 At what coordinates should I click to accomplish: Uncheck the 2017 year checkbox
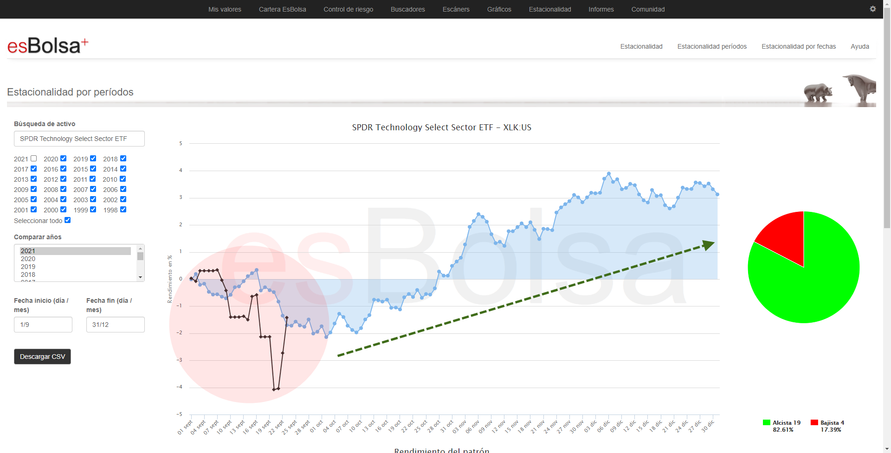click(x=33, y=169)
